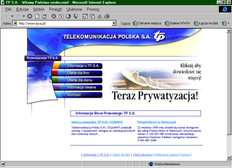Open the Ulubione menu
Screen dimensions: 232x168
(74, 9)
